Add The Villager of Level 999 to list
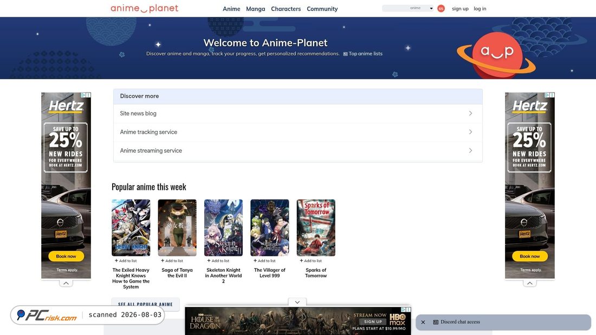The width and height of the screenshot is (596, 335). click(x=264, y=260)
